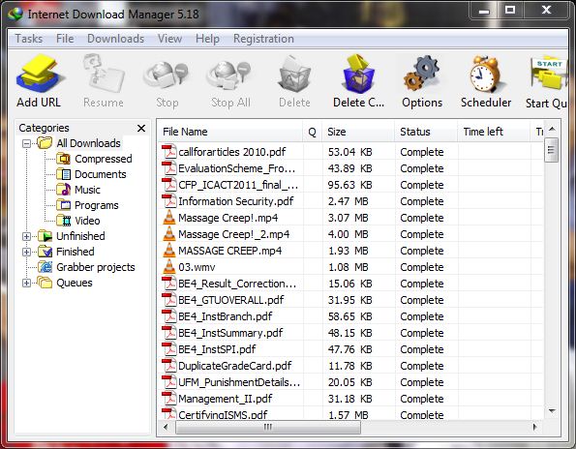Click the Programs category folder icon
The height and width of the screenshot is (449, 576).
click(x=64, y=205)
